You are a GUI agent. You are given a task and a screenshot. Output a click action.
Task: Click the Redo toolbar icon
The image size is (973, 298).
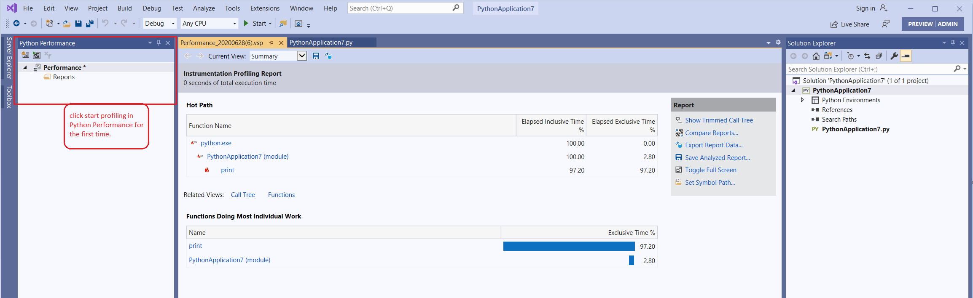(x=124, y=24)
